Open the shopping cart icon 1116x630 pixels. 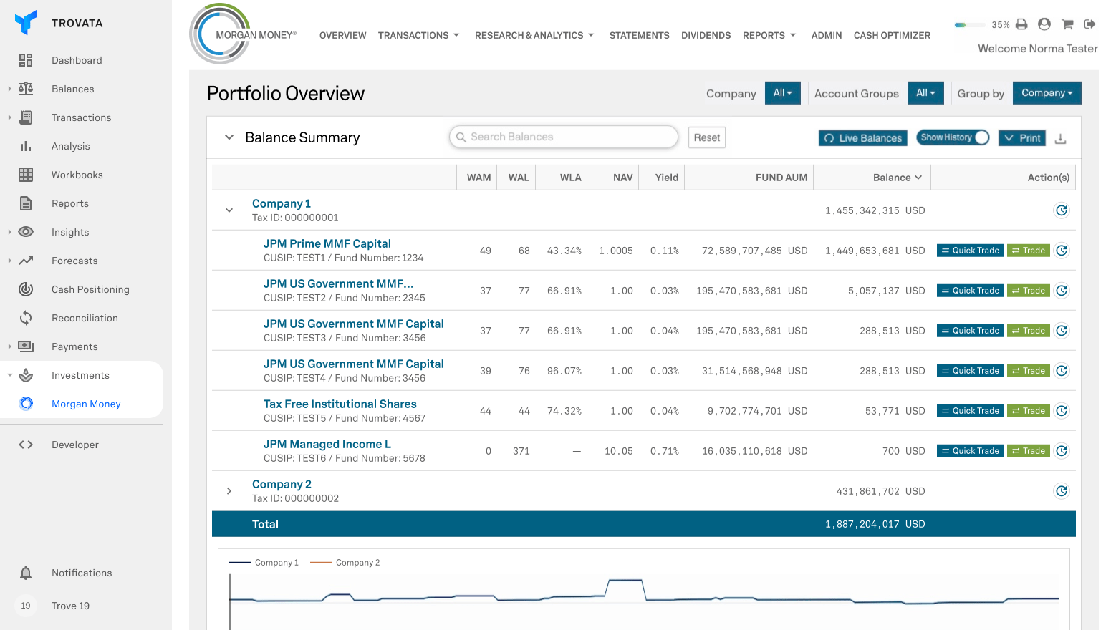[x=1067, y=24]
